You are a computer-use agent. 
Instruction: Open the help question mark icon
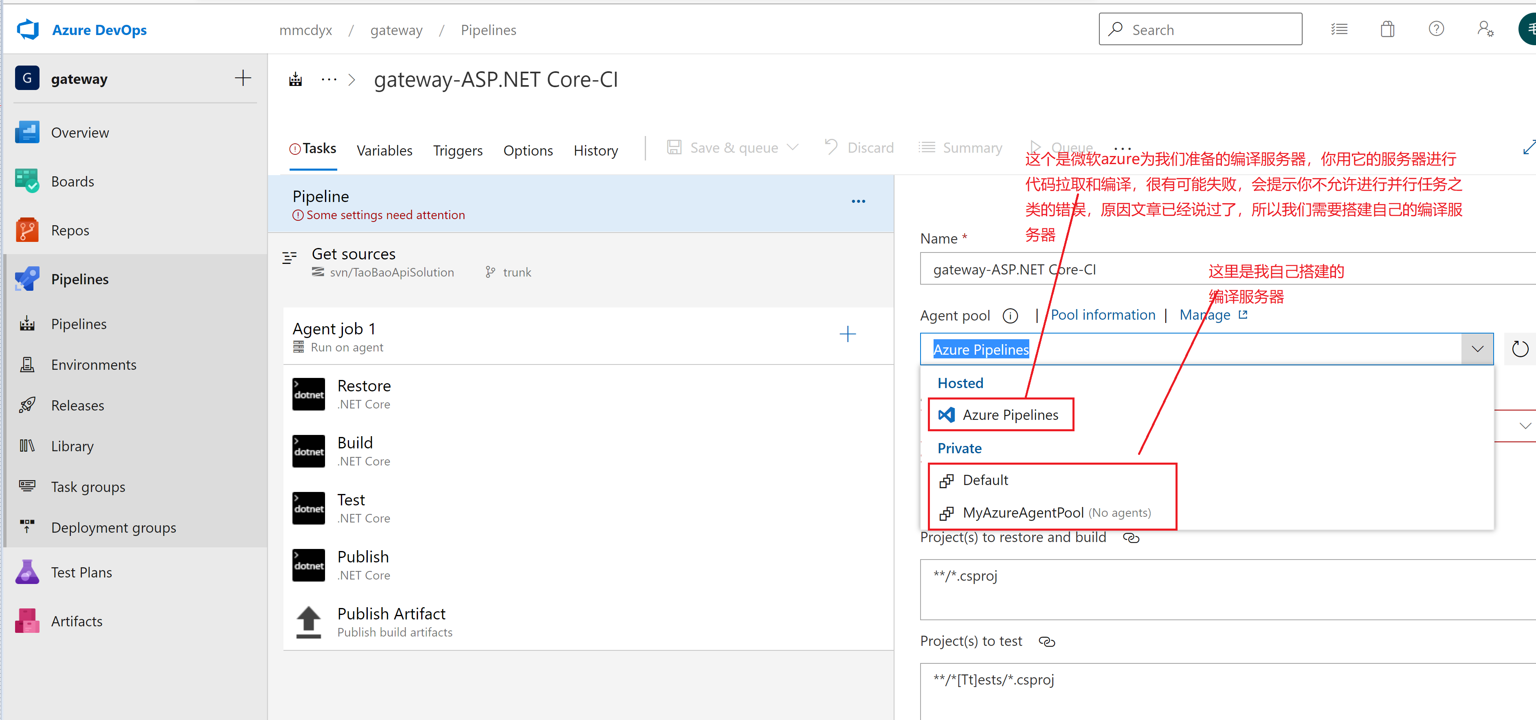tap(1436, 29)
